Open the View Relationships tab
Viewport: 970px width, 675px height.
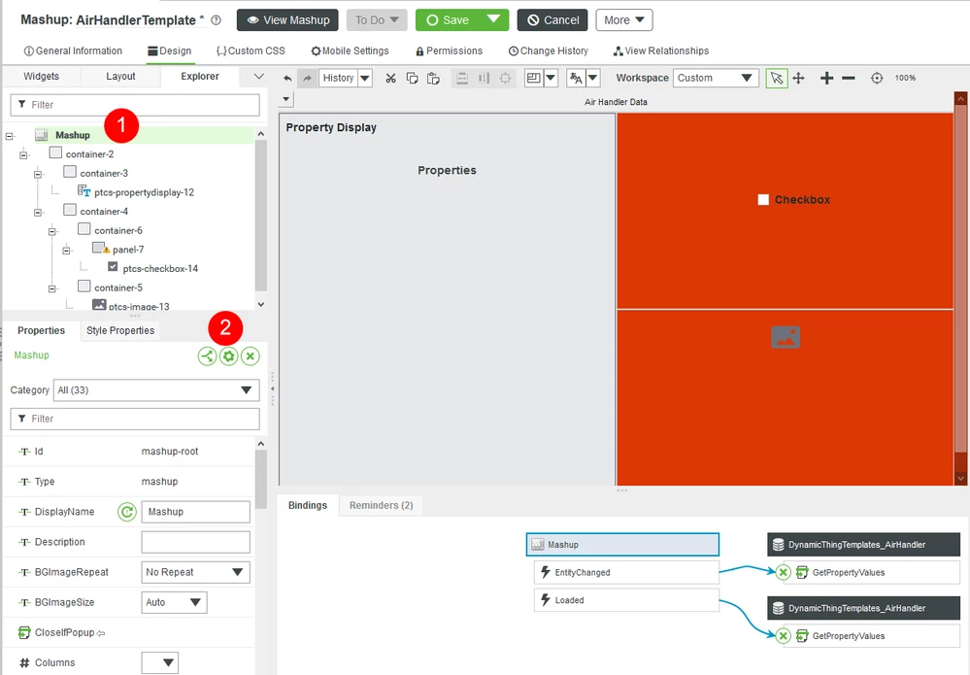[x=660, y=51]
